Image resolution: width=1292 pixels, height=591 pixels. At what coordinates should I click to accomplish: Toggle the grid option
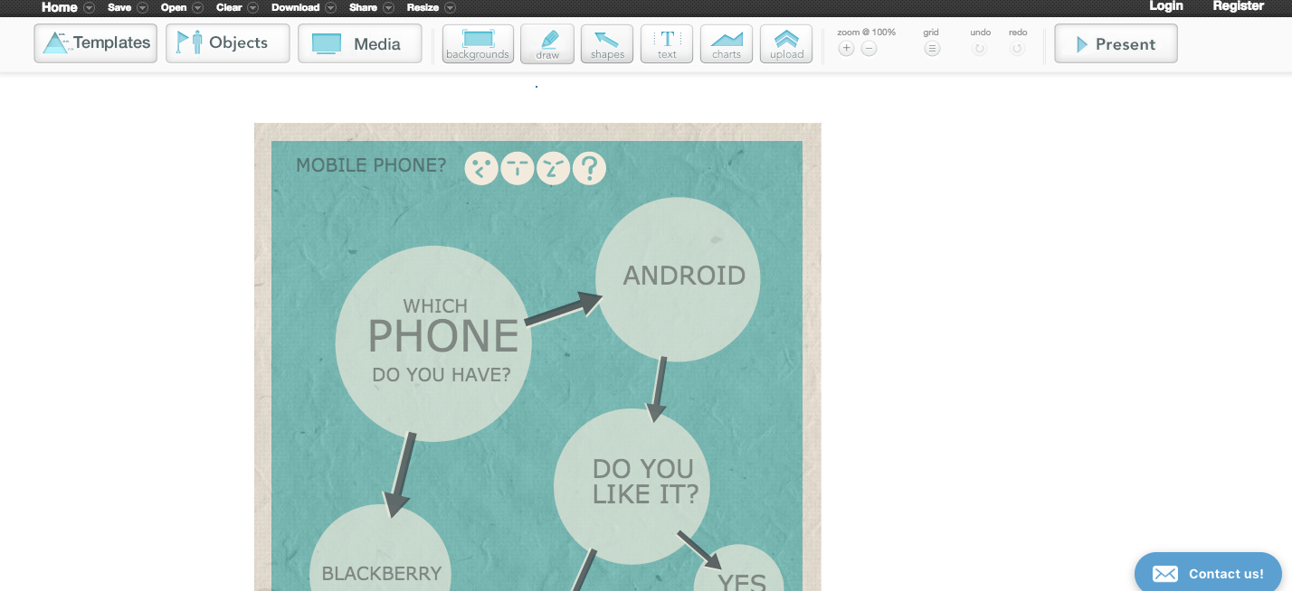[932, 49]
